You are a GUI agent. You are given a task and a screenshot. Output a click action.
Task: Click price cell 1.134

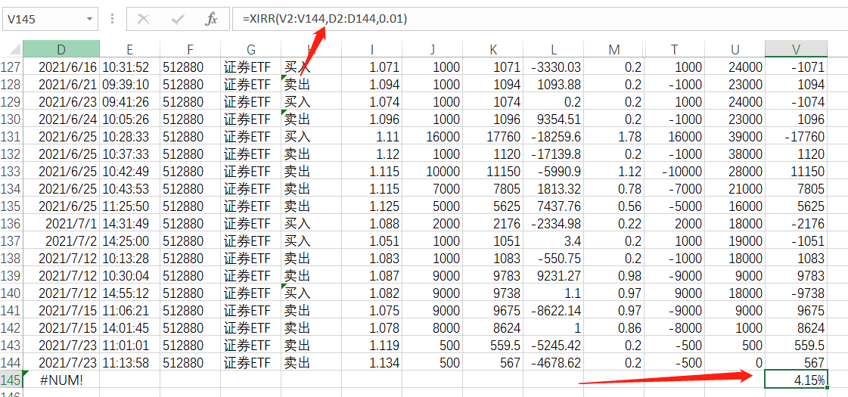(x=372, y=362)
